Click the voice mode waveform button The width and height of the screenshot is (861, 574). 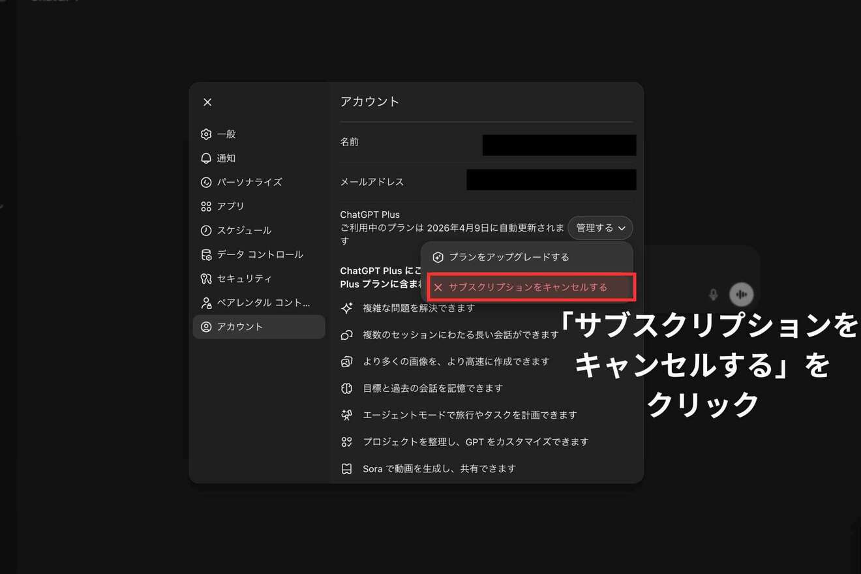[742, 295]
